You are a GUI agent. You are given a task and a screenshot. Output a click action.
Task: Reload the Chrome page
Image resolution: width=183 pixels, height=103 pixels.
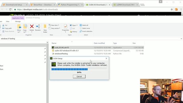click(x=10, y=9)
